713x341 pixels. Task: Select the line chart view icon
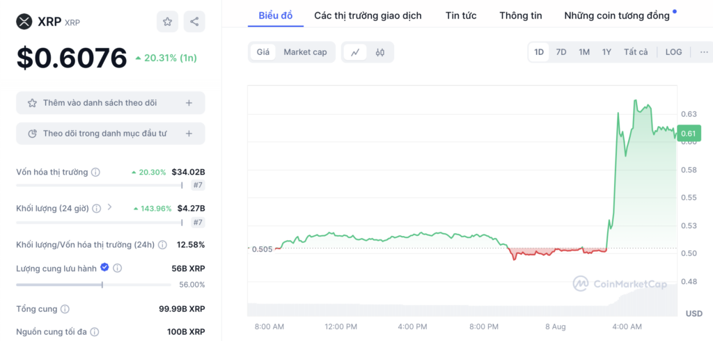click(356, 52)
